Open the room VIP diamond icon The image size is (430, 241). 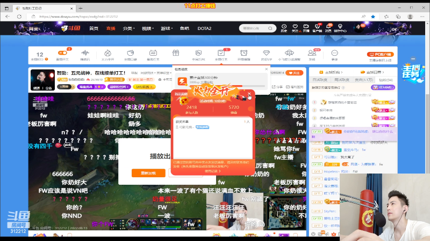point(266,53)
